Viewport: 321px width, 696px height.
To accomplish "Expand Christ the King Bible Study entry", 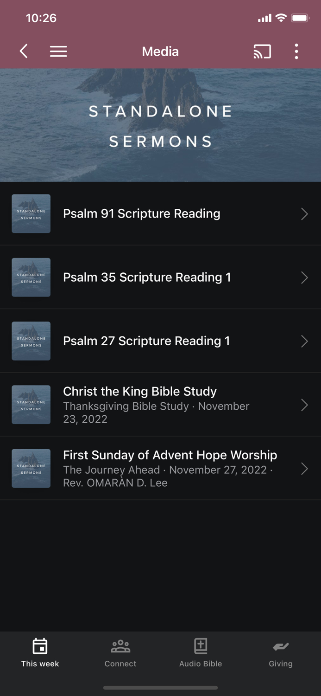I will 304,405.
